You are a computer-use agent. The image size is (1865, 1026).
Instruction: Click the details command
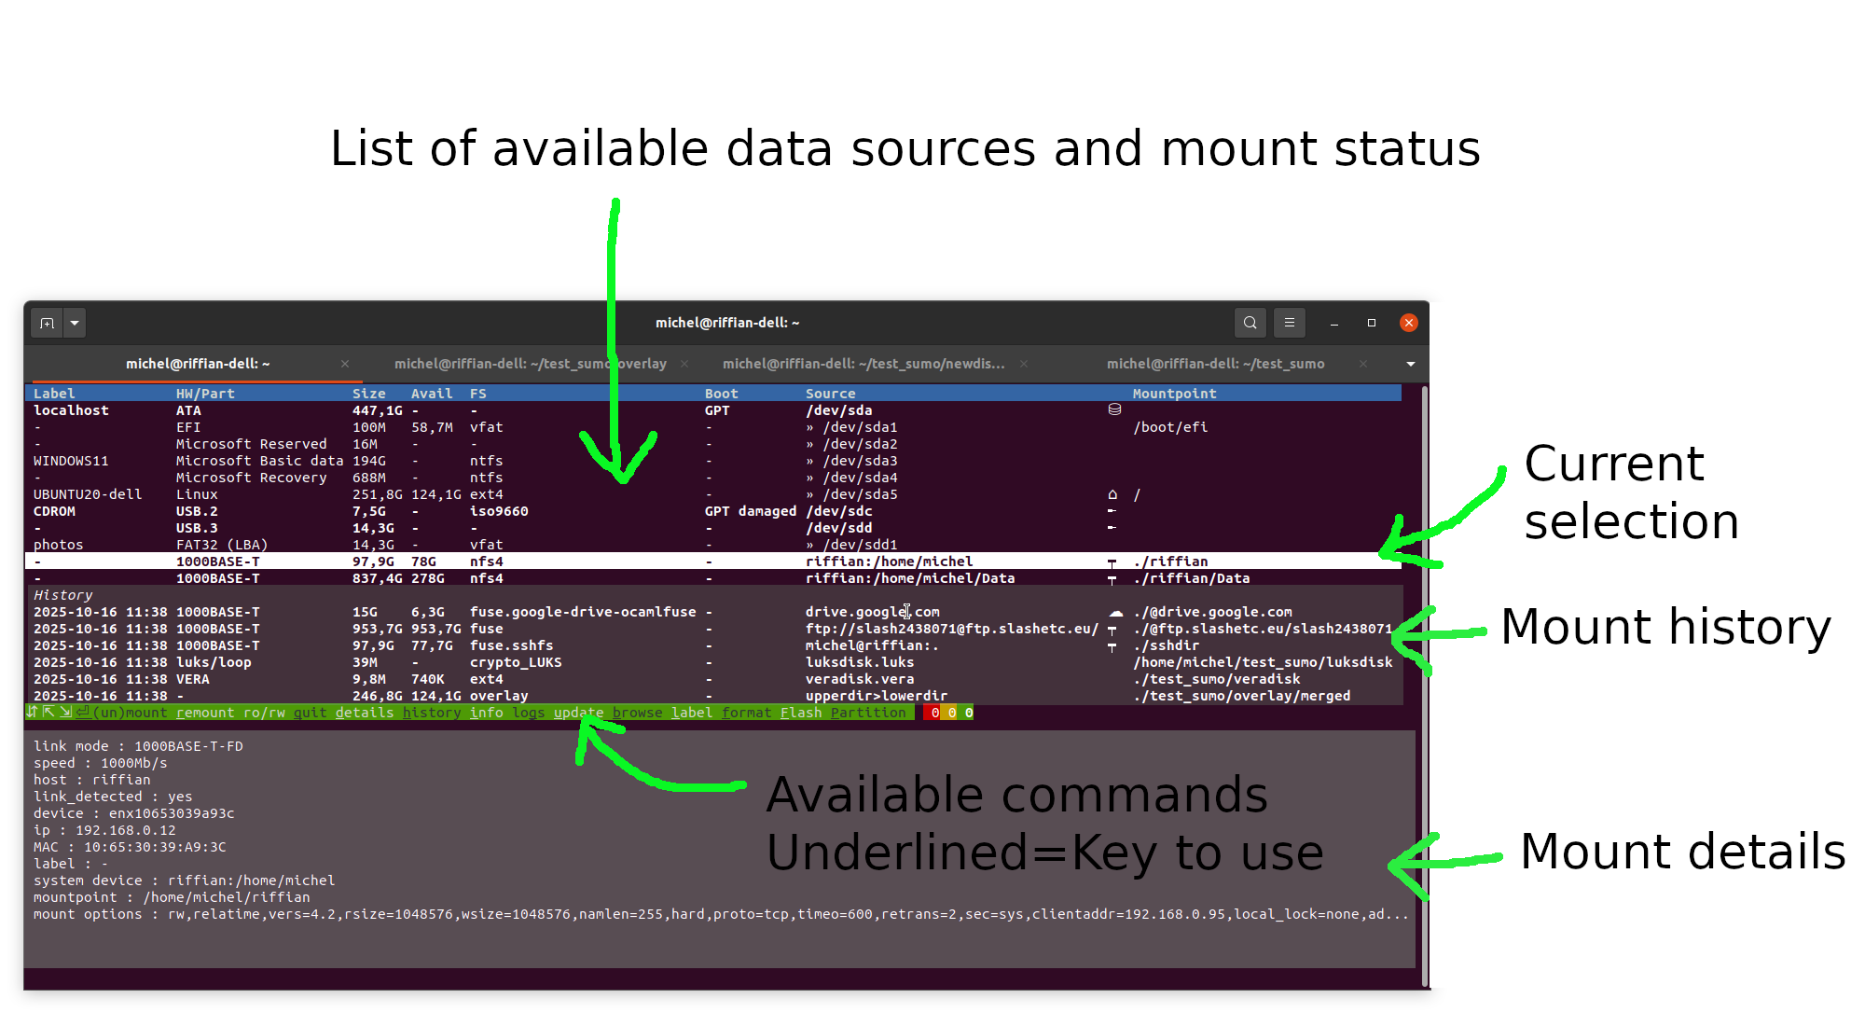365,713
